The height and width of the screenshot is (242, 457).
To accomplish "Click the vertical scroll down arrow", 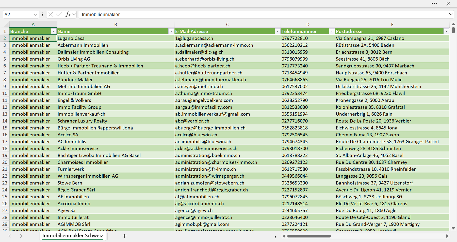I will point(453,228).
